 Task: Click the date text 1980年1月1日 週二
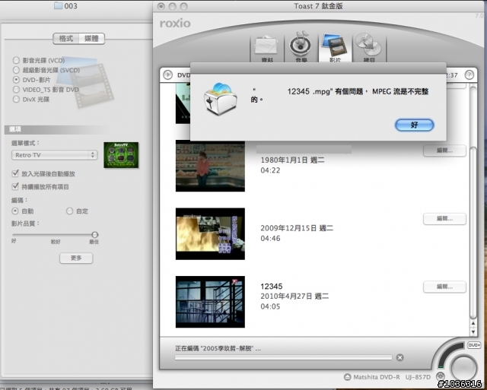tap(292, 160)
